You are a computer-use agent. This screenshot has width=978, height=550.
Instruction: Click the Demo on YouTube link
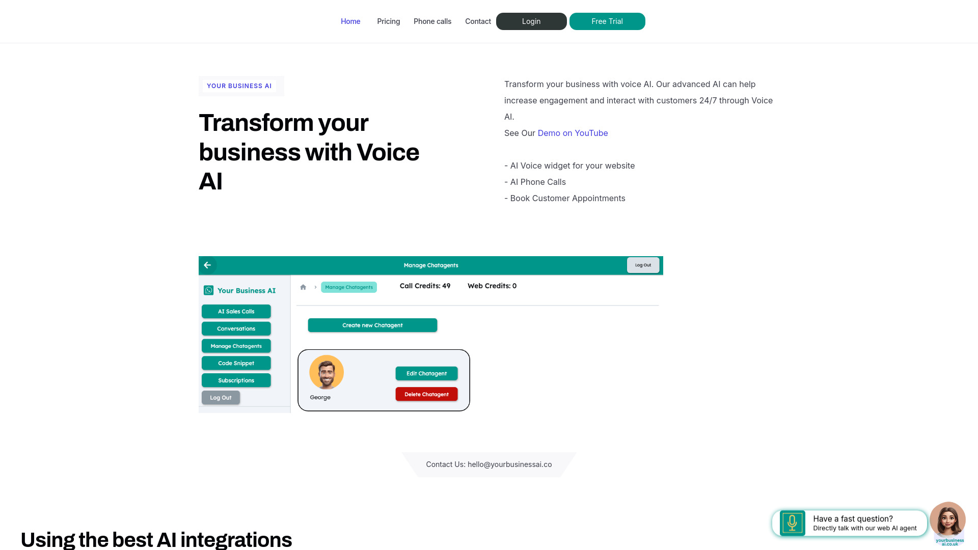tap(573, 132)
